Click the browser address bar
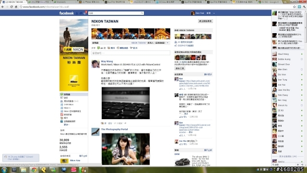 (155, 7)
